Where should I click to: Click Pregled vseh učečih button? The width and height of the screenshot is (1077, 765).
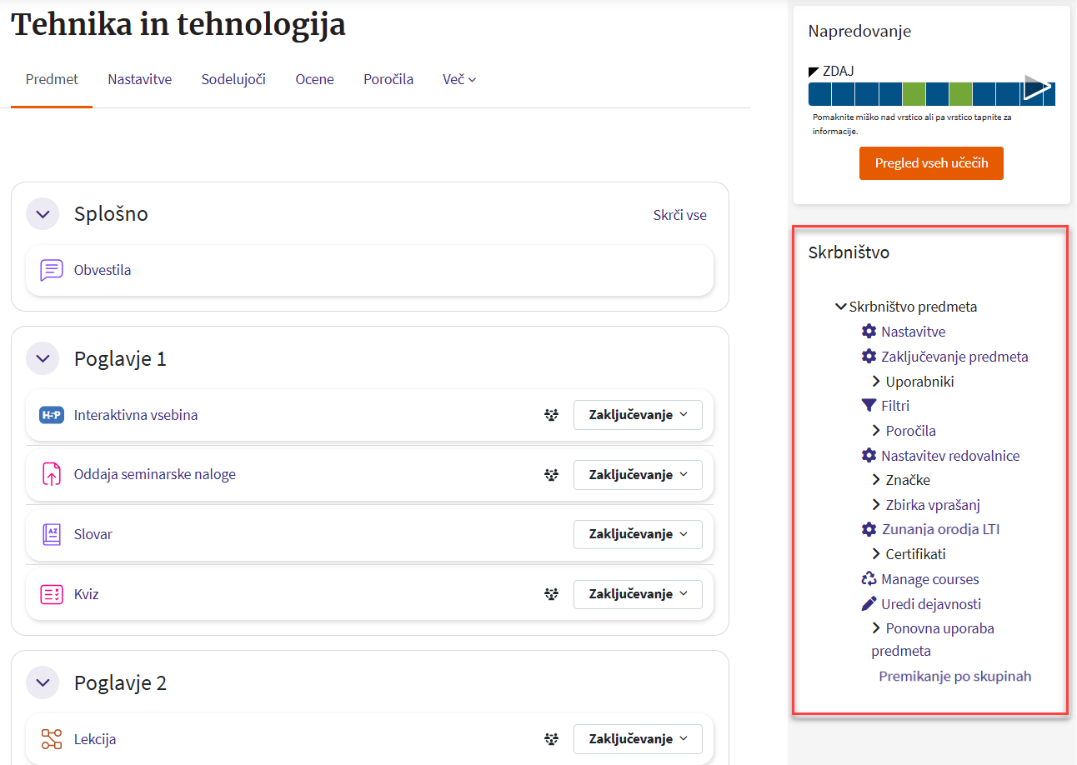pos(931,163)
